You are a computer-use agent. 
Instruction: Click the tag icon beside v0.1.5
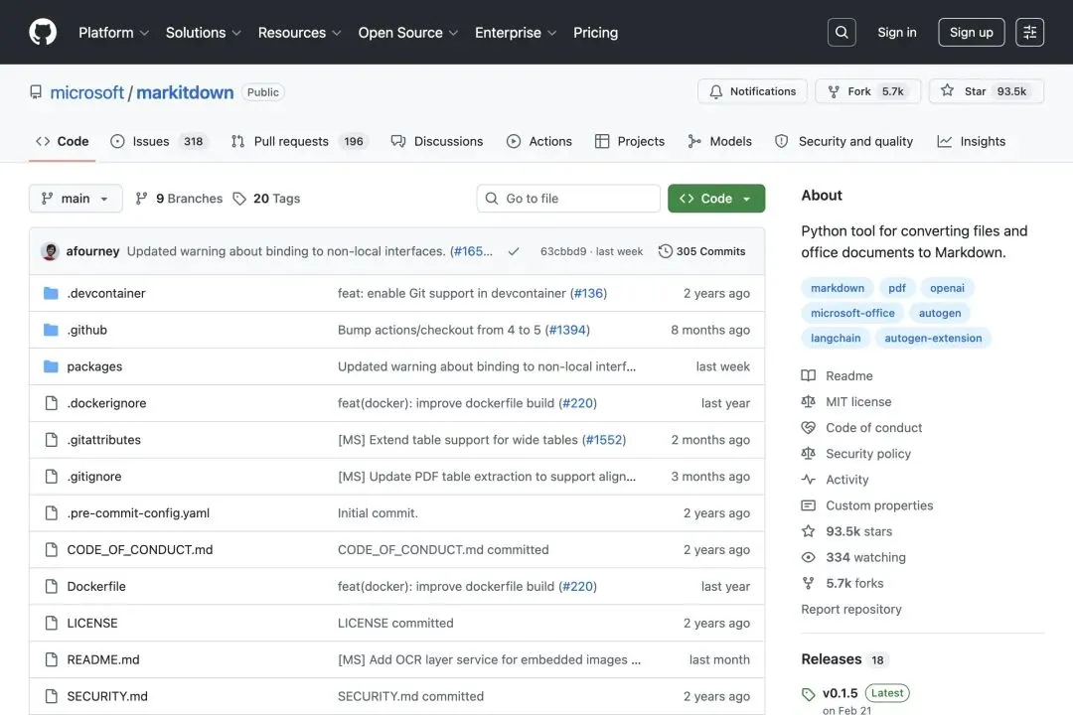tap(809, 694)
